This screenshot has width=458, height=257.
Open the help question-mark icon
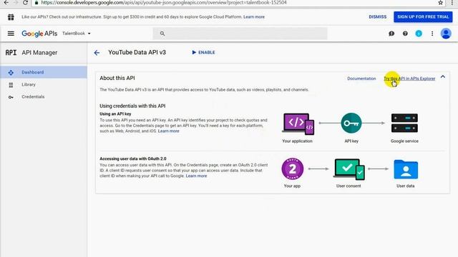coord(405,34)
